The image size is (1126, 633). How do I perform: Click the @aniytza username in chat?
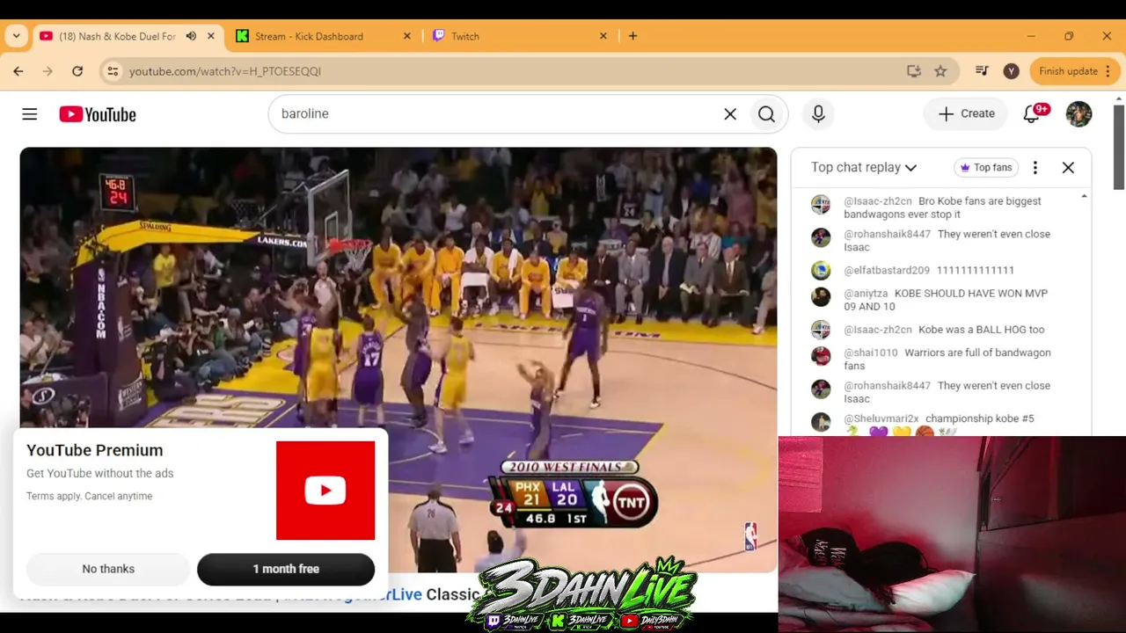coord(866,294)
